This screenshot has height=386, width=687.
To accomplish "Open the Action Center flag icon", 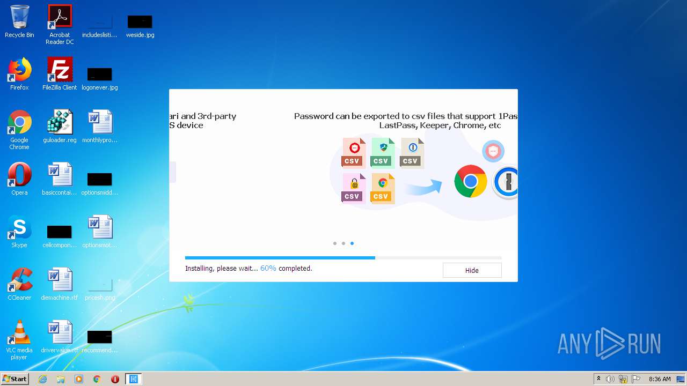I will pyautogui.click(x=636, y=379).
